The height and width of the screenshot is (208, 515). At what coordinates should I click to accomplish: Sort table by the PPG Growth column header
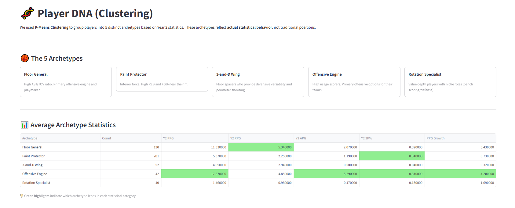click(x=460, y=138)
